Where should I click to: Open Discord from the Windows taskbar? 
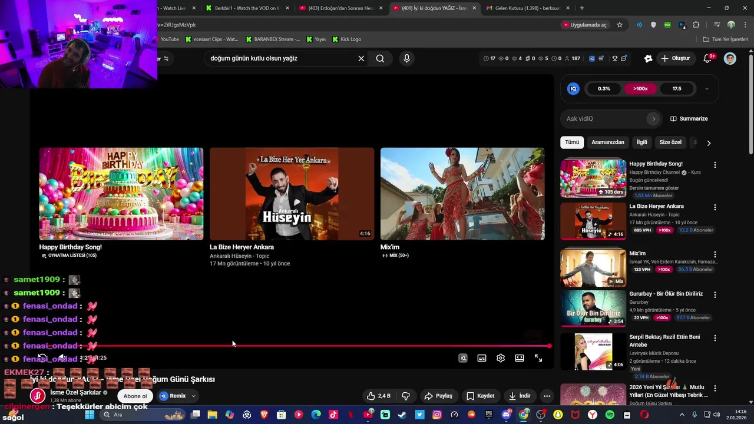[506, 415]
